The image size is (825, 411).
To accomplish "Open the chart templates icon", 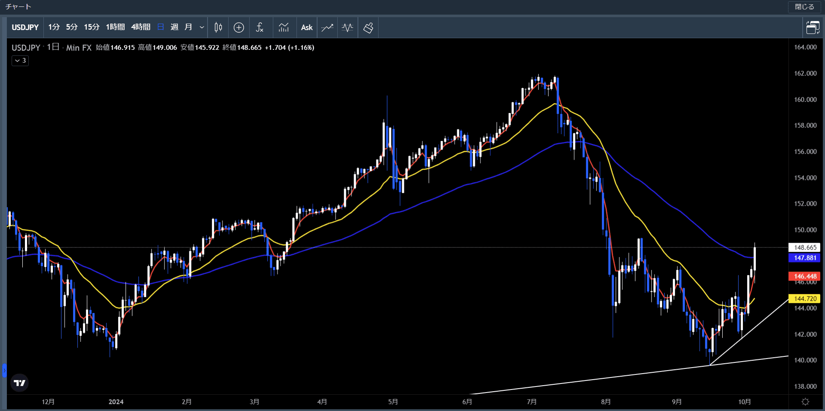I will tap(284, 27).
